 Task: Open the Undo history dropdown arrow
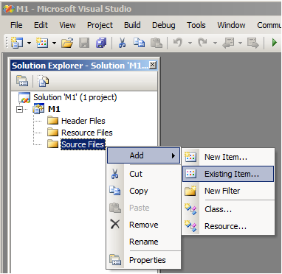(x=190, y=43)
